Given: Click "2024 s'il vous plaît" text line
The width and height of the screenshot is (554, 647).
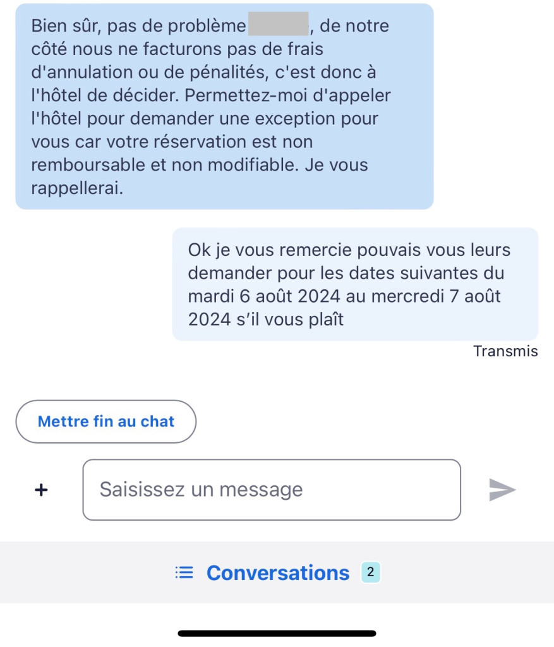Looking at the screenshot, I should (266, 319).
